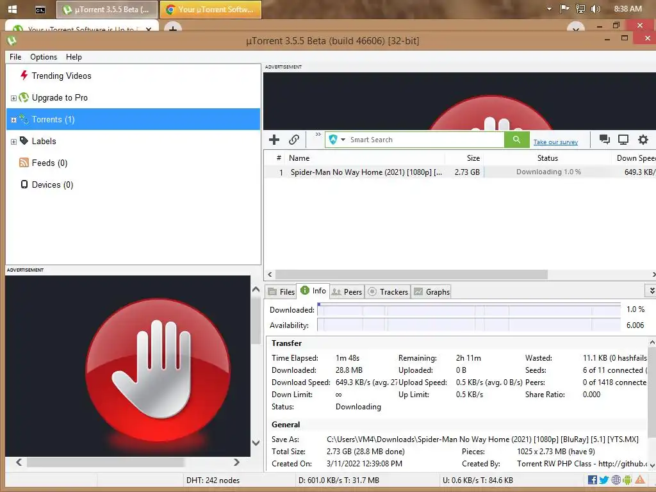Click the Trending Videos lightning icon
Viewport: 656px width, 492px height.
[x=24, y=76]
